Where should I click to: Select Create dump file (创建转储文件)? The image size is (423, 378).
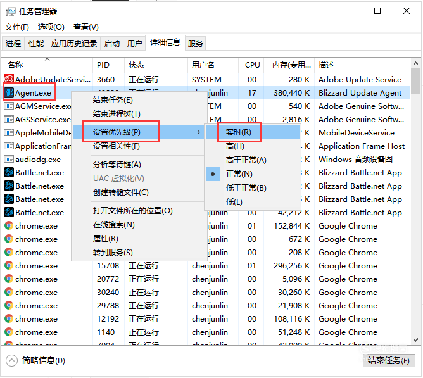point(139,192)
